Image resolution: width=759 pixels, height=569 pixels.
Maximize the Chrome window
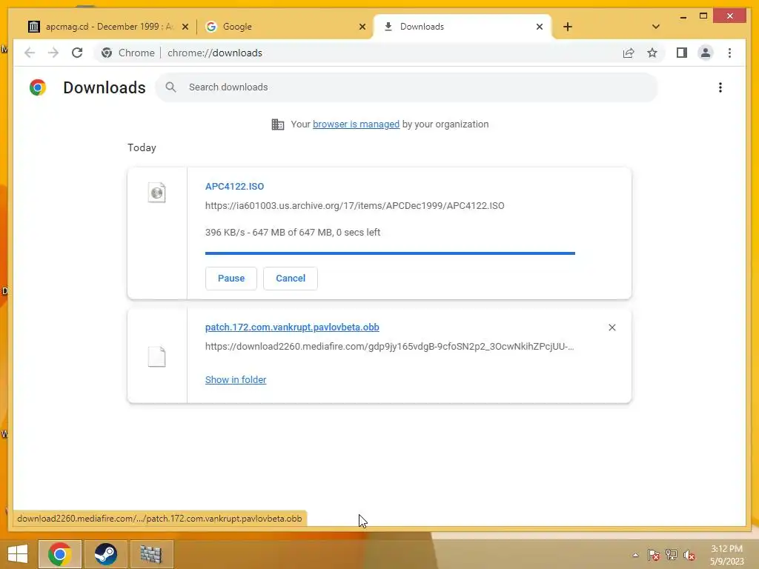tap(703, 16)
